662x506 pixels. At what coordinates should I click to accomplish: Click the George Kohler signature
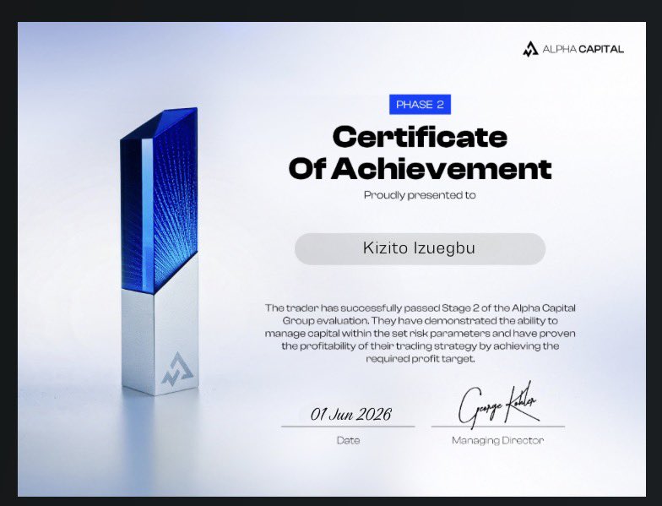(x=498, y=404)
